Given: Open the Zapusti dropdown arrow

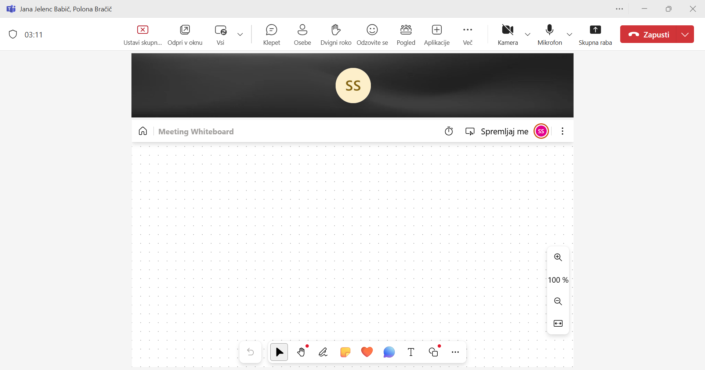Looking at the screenshot, I should coord(685,35).
